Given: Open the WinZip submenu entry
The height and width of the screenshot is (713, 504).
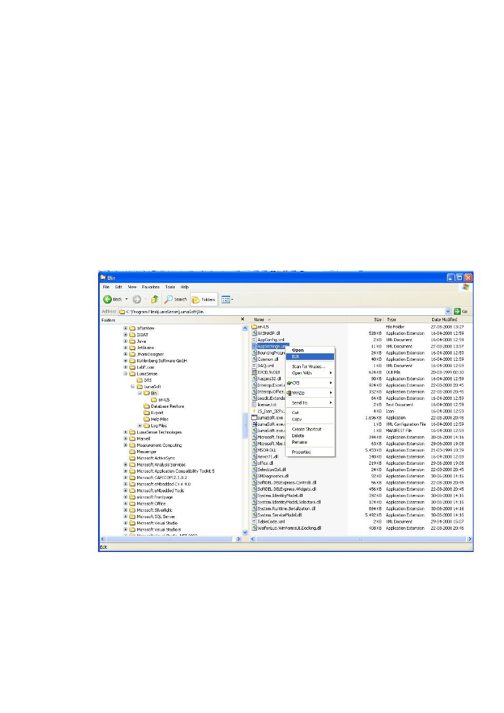Looking at the screenshot, I should click(x=310, y=393).
